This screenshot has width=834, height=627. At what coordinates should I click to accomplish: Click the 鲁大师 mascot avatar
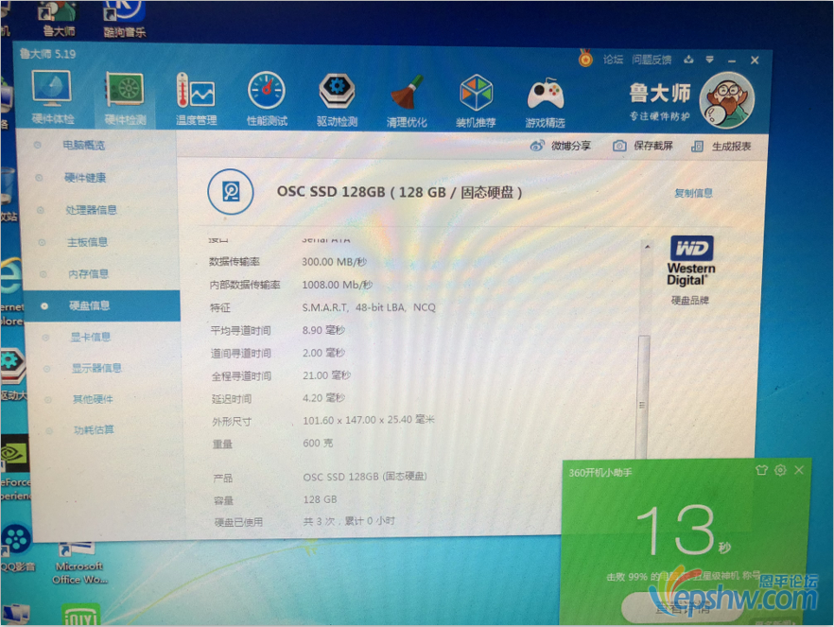726,100
